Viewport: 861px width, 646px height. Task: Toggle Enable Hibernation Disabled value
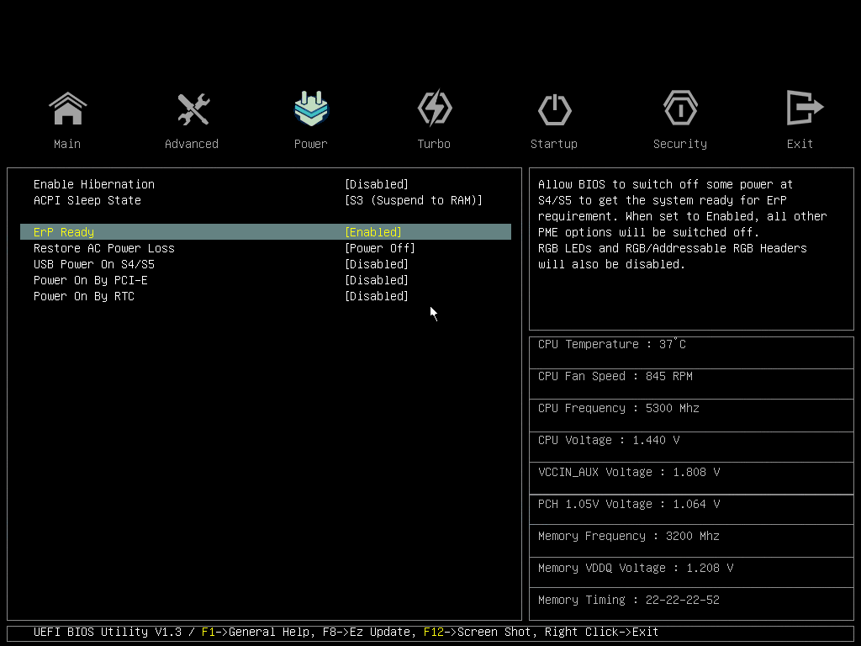376,184
